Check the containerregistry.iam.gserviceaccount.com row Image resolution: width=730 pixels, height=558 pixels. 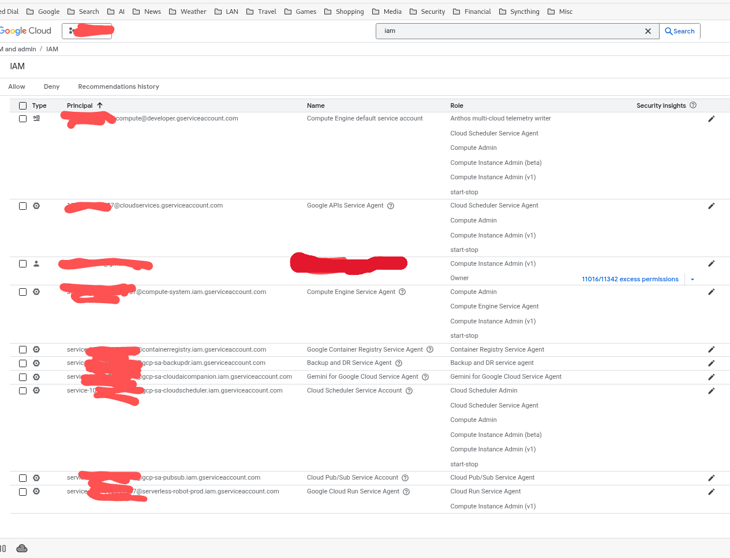pyautogui.click(x=23, y=349)
